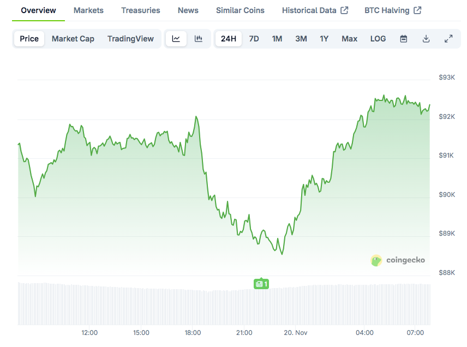
Task: Switch to candlestick chart icon
Action: pyautogui.click(x=199, y=39)
